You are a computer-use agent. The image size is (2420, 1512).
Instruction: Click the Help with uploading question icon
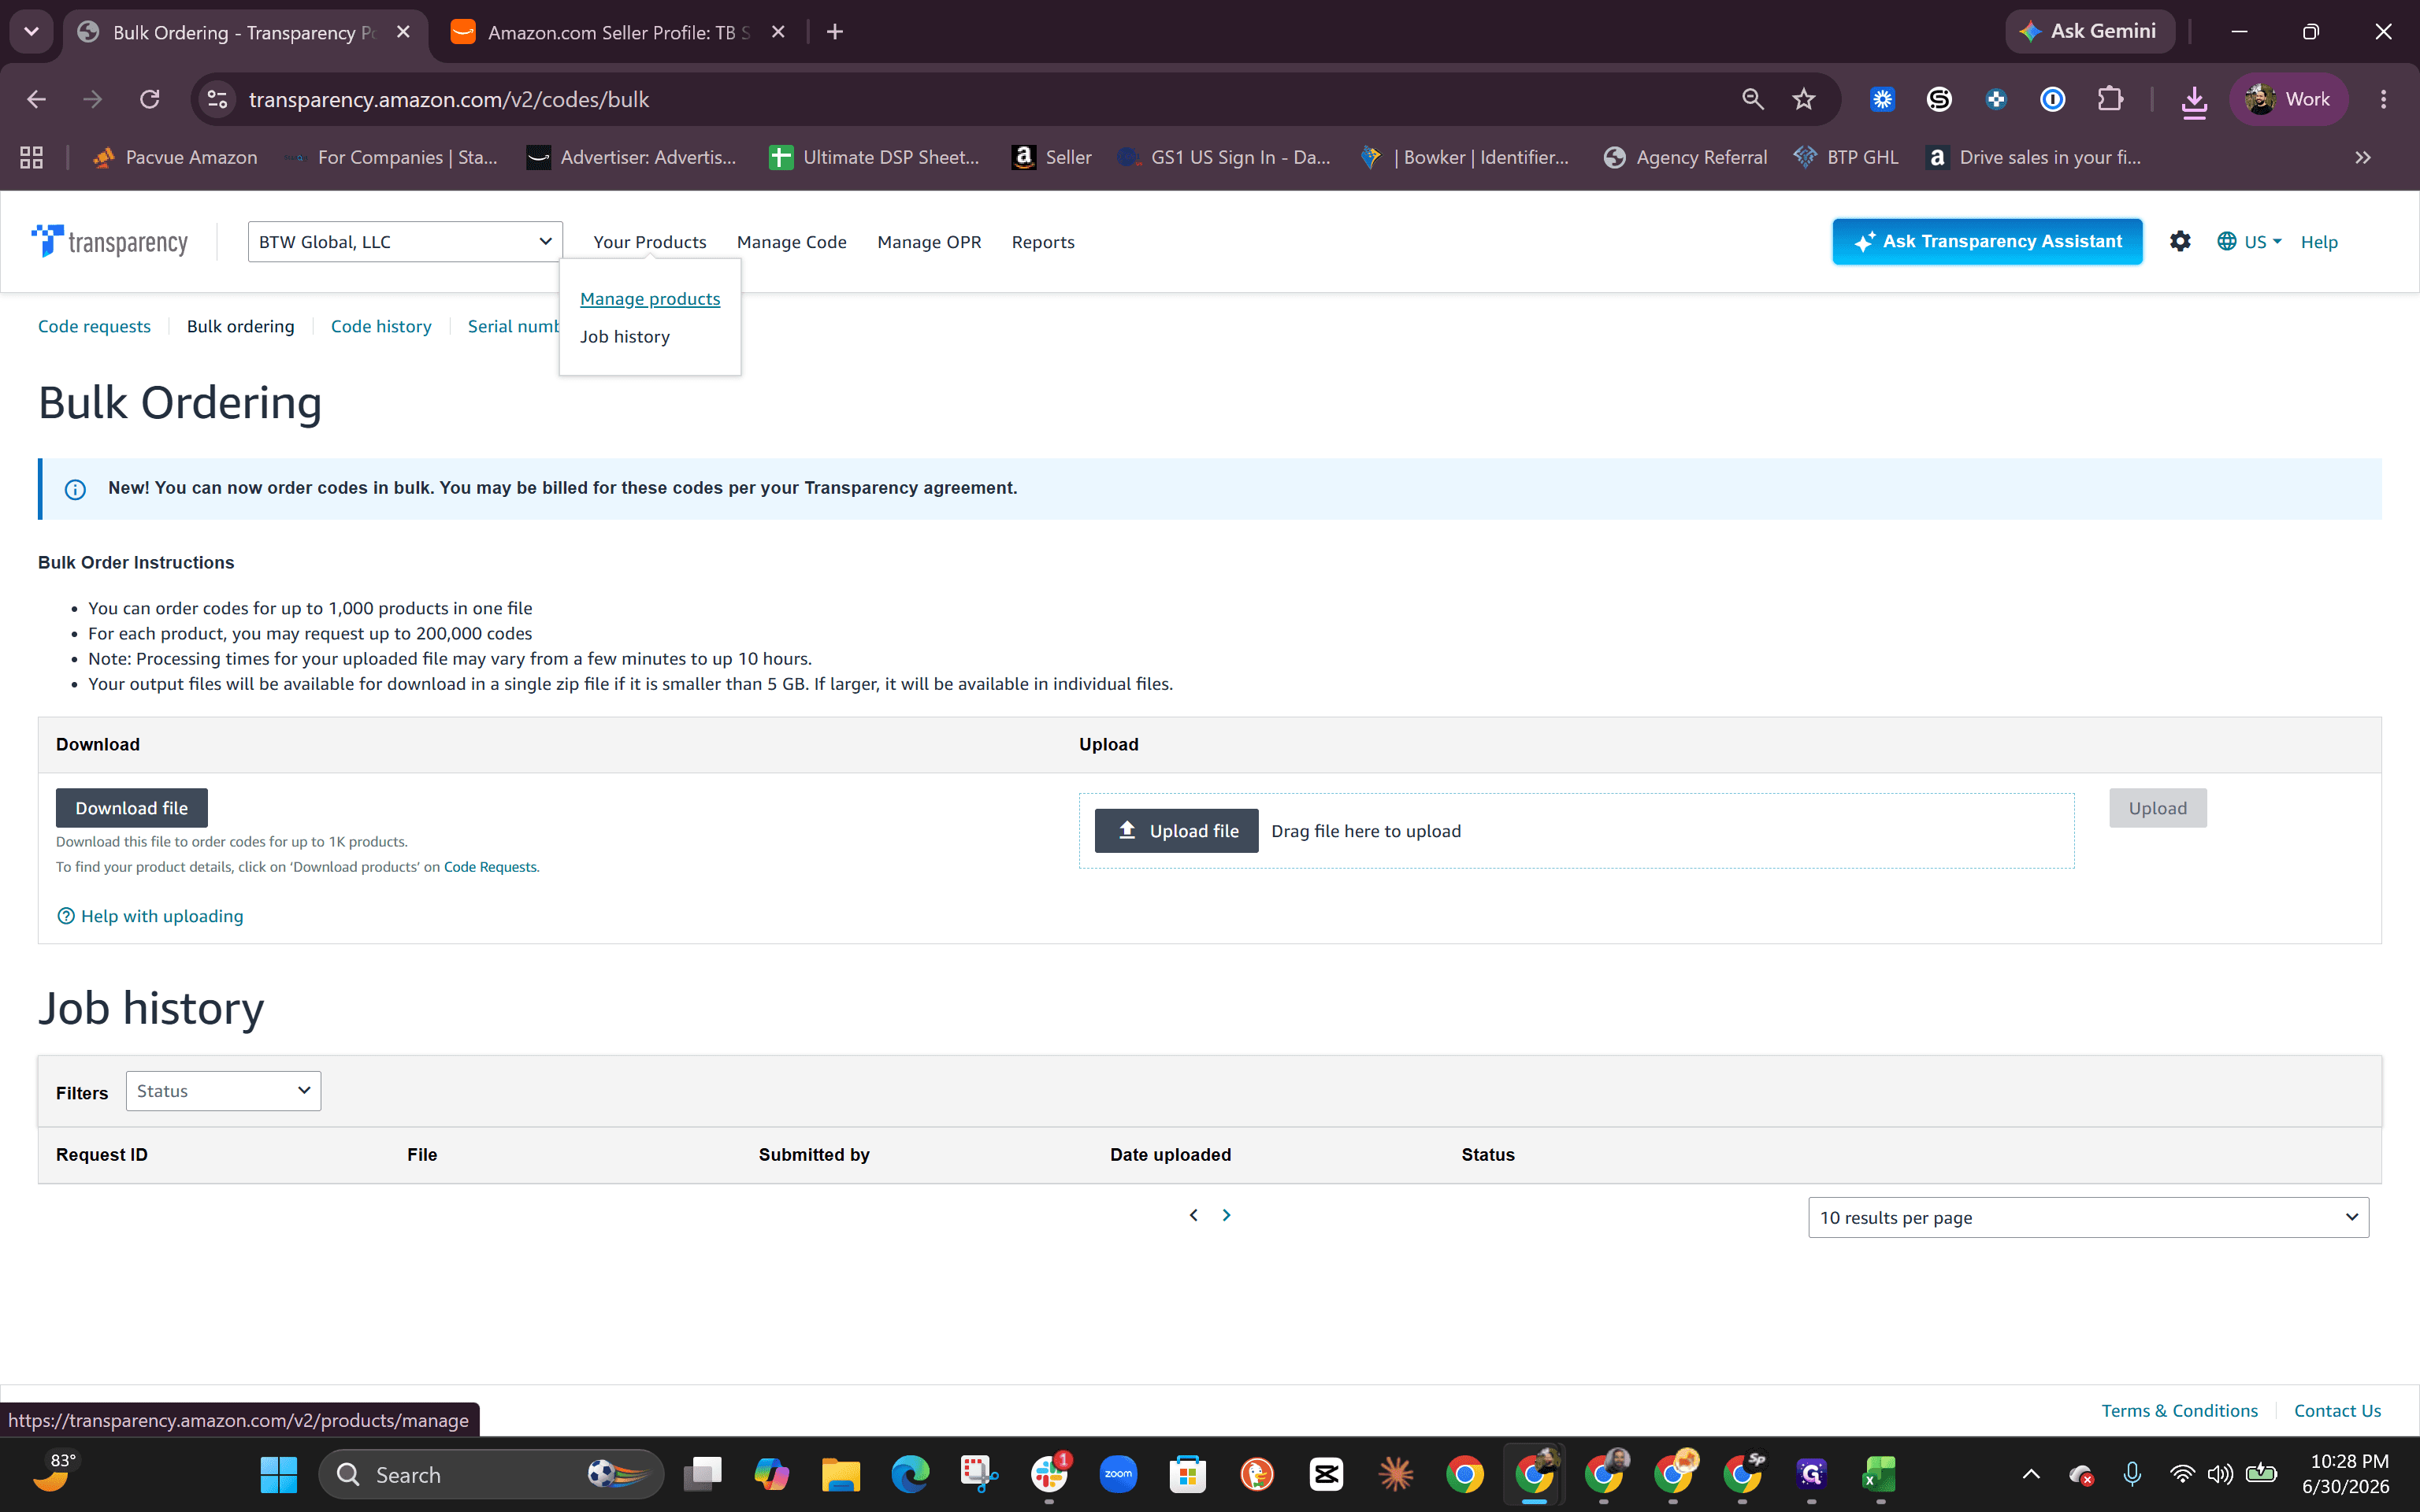pos(66,916)
